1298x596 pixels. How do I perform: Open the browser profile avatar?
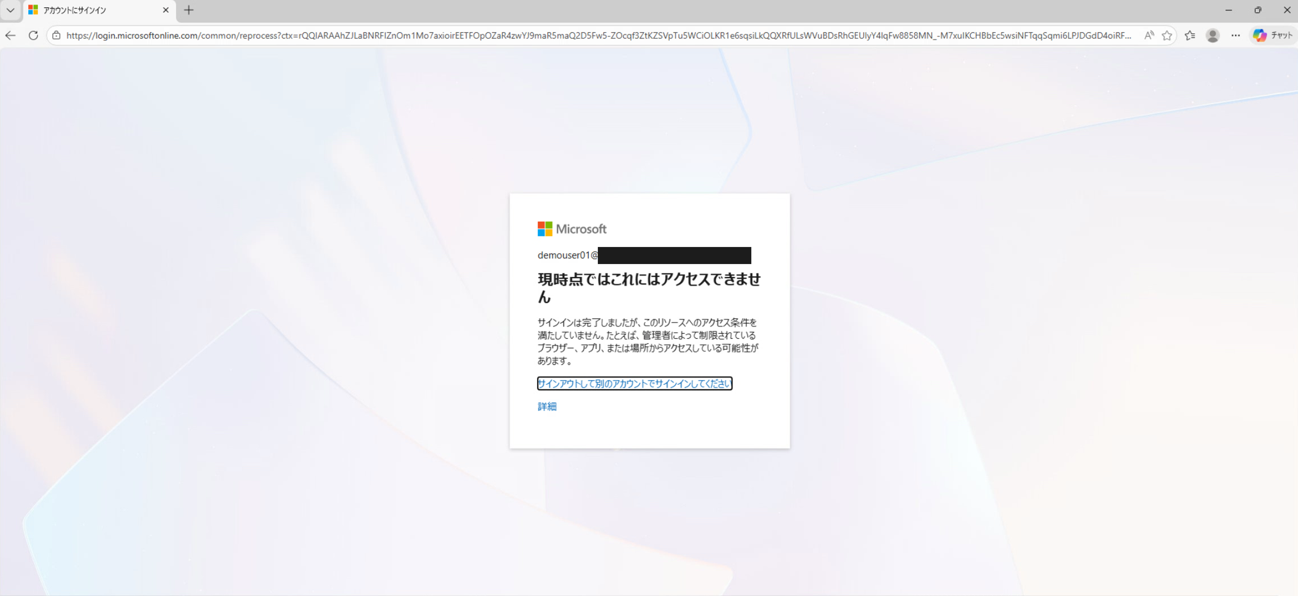click(1212, 35)
